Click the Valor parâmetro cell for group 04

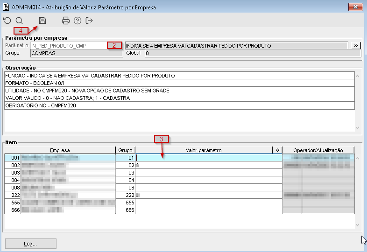209,180
